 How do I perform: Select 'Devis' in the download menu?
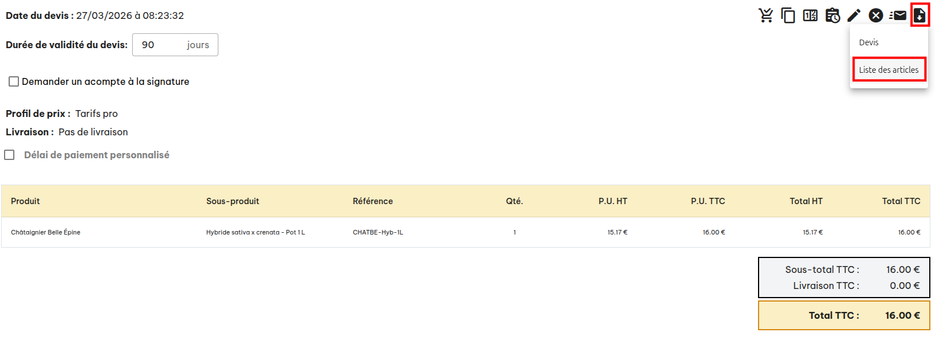[x=869, y=42]
